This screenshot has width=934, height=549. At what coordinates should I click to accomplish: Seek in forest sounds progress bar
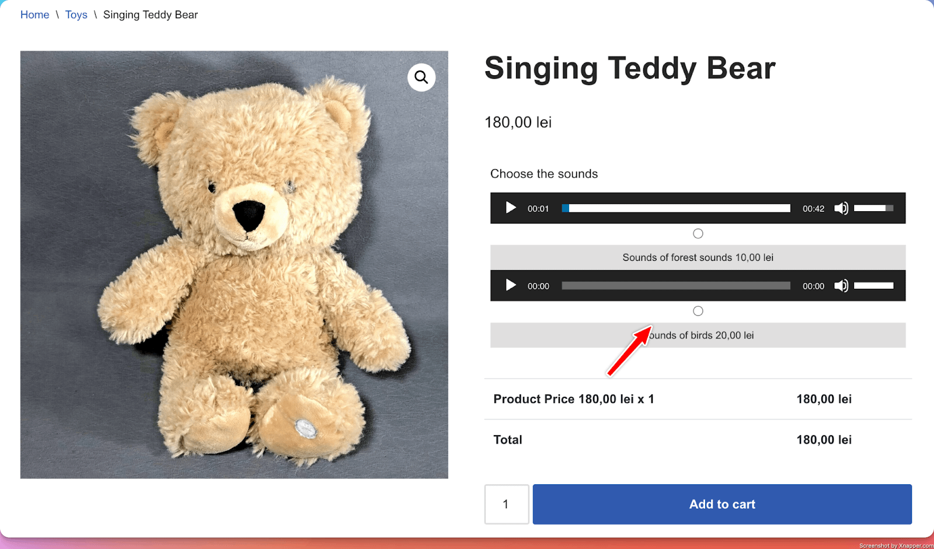676,208
